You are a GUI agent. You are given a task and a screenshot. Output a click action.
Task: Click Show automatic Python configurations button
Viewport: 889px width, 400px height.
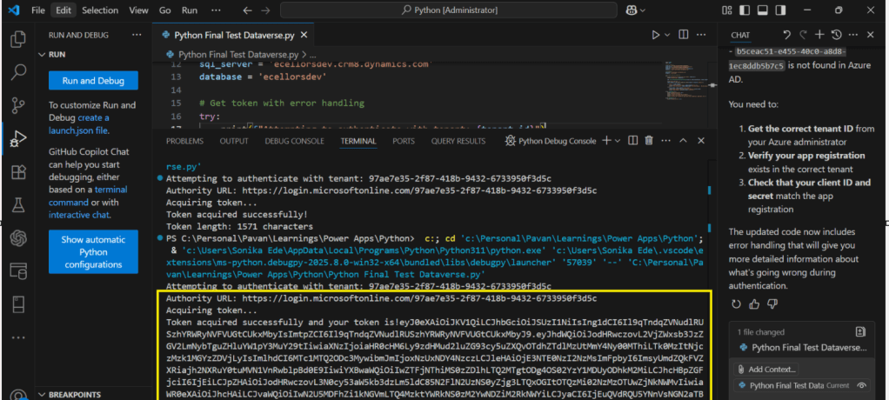[x=93, y=252]
